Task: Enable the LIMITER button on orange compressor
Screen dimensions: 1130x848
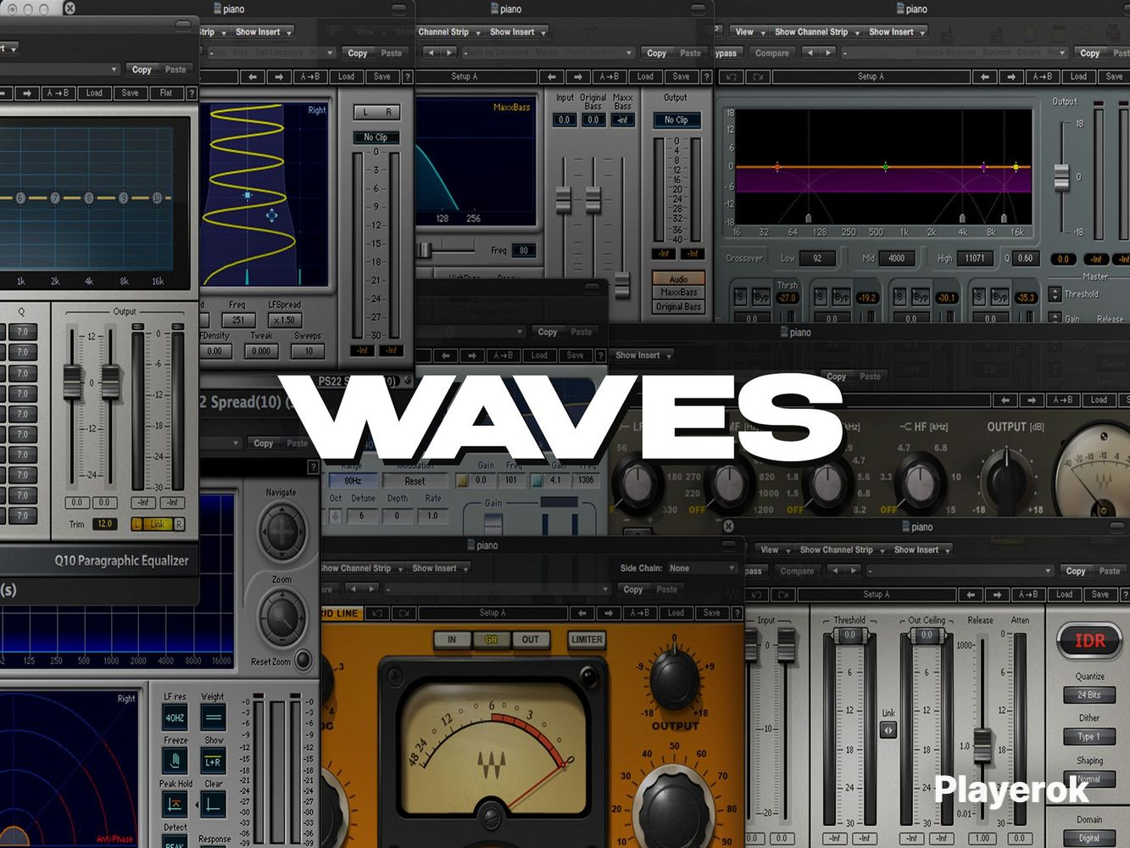Action: (587, 639)
